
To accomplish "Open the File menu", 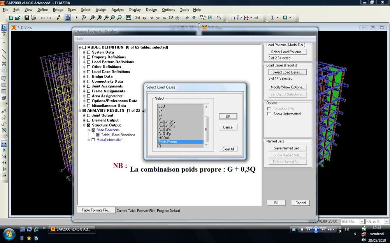I will [x=5, y=10].
